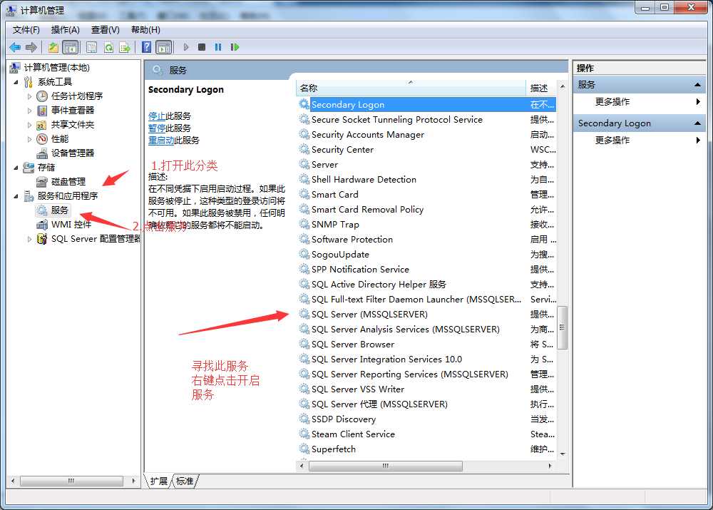Open the 帮助(H) menu
The image size is (713, 510).
coord(145,30)
